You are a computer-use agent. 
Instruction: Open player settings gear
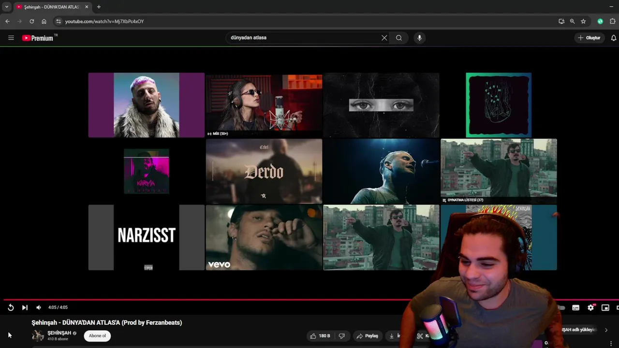point(590,307)
